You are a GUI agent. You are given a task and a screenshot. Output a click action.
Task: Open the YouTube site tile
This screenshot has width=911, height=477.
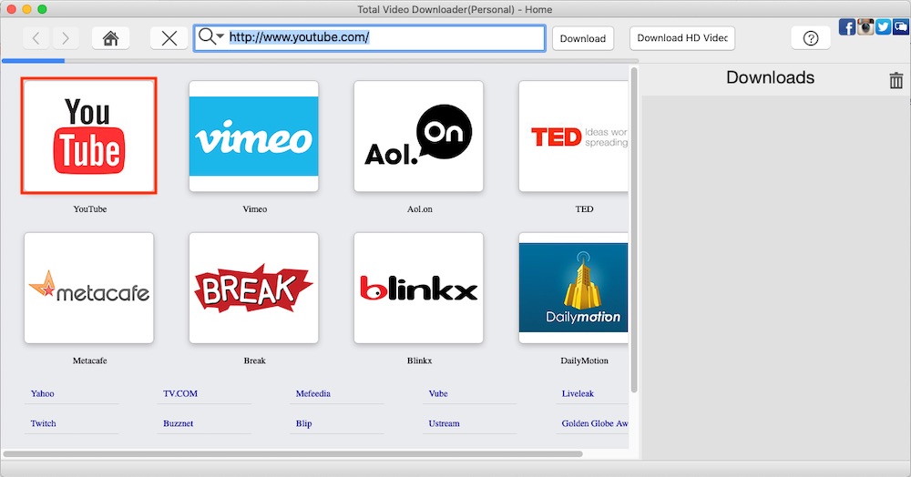pyautogui.click(x=89, y=136)
